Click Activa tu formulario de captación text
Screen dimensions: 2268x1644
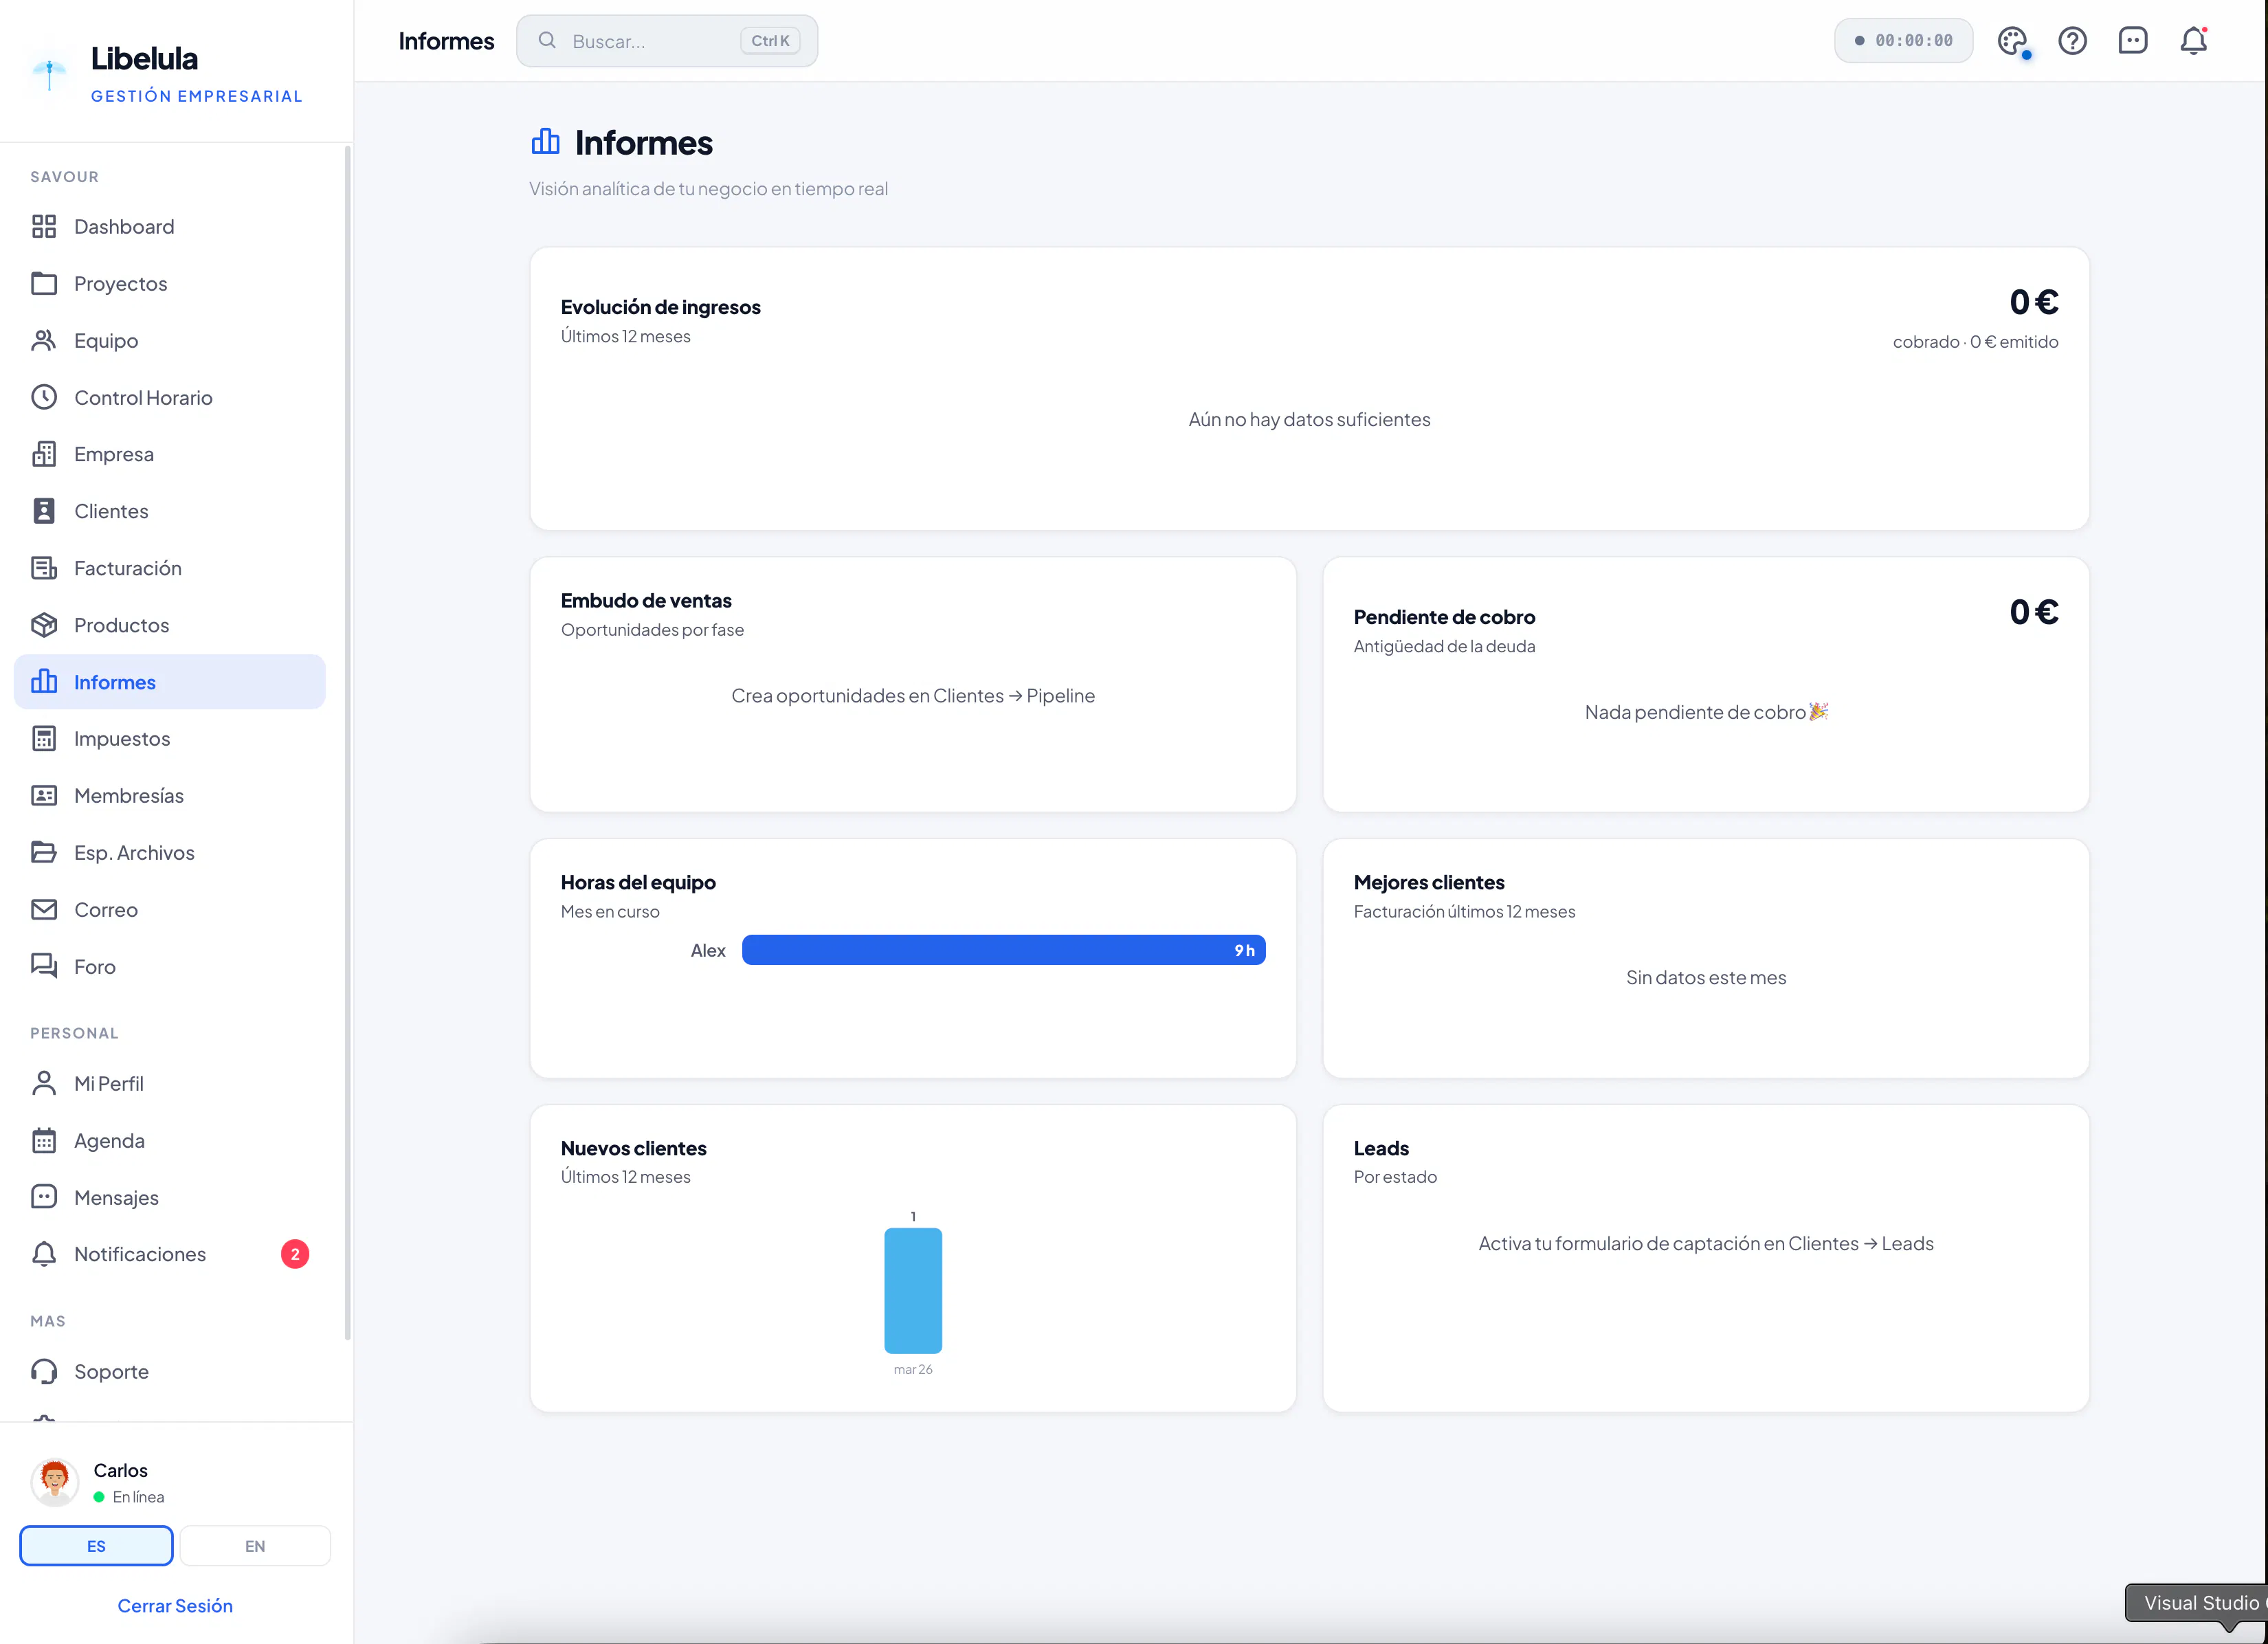1706,1244
